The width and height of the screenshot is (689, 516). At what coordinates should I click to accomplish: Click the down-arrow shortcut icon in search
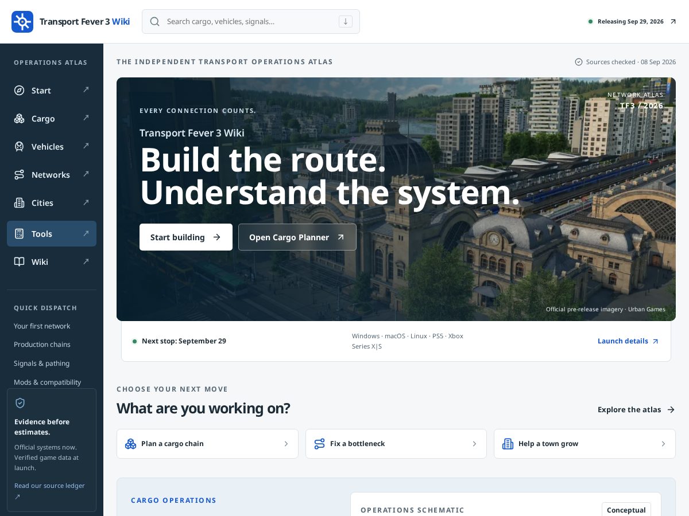346,22
